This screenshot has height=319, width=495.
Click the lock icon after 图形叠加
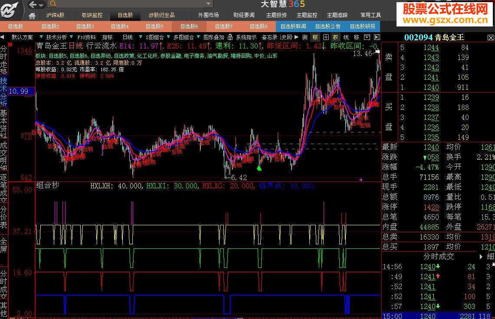point(230,37)
